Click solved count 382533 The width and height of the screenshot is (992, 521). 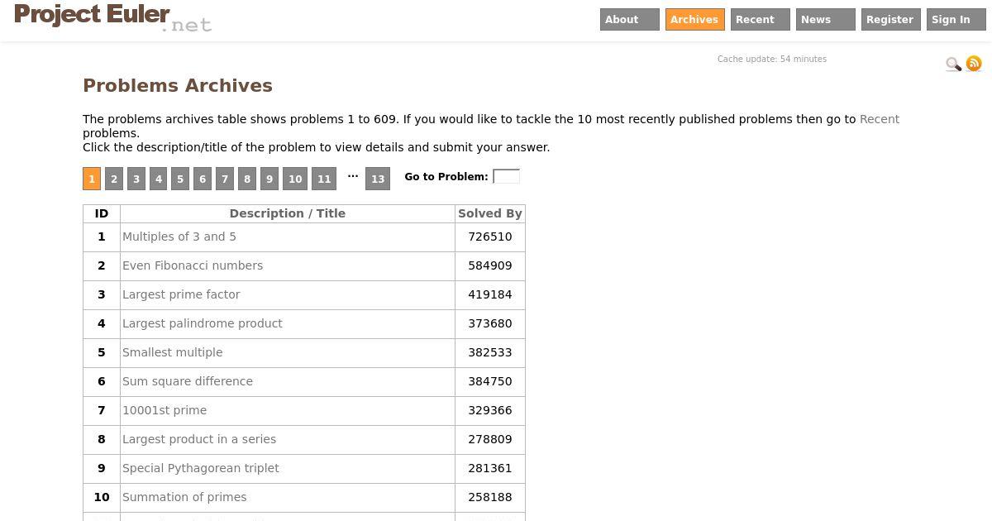click(x=490, y=352)
